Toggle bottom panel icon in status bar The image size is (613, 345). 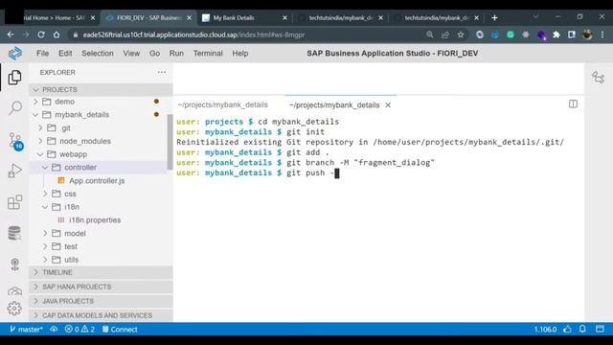click(601, 330)
